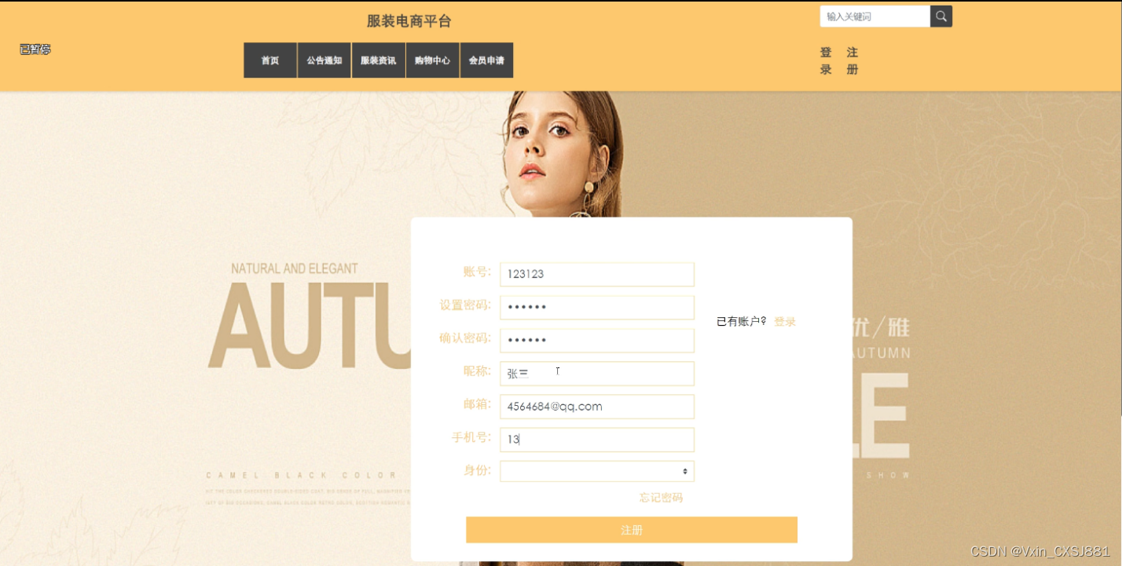
Task: Focus the 确认密码 password field
Action: [597, 340]
